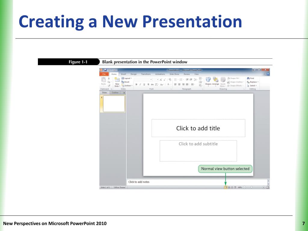This screenshot has width=308, height=231.
Task: Open the Font name combo box
Action: tap(143, 79)
